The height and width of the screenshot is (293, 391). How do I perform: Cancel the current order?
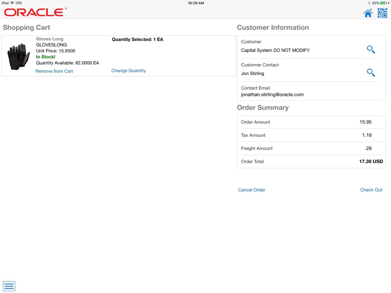click(251, 190)
